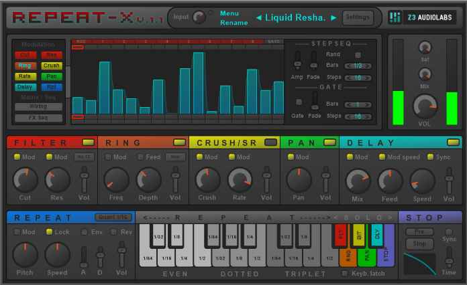
Task: Click the Crush knob
Action: (x=207, y=179)
